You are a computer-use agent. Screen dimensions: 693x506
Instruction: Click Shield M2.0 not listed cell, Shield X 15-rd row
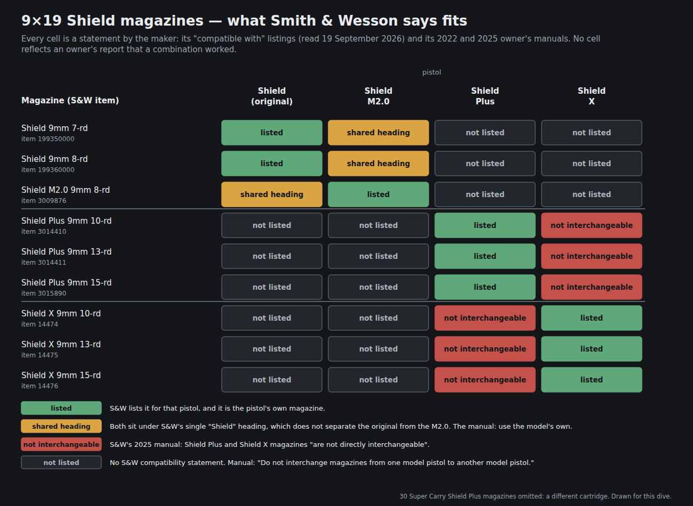click(378, 380)
